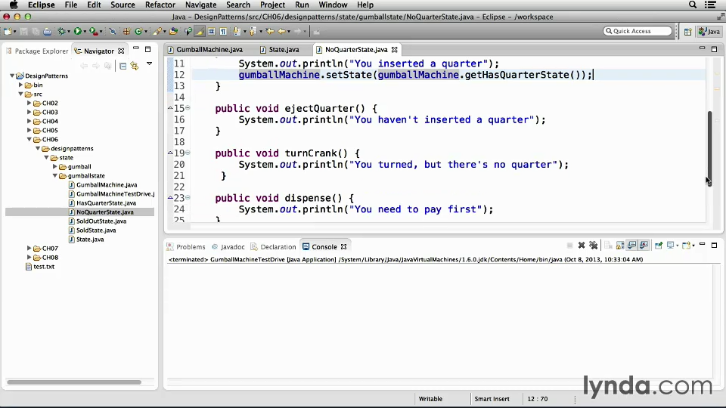Select test.txt file in the Navigator
This screenshot has height=408, width=726.
click(x=40, y=267)
